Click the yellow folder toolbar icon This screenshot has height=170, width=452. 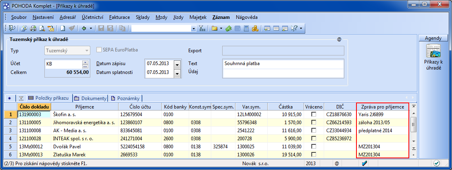point(214,28)
